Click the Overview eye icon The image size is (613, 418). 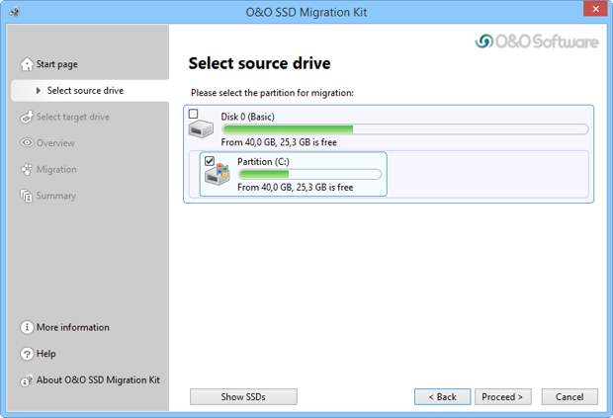click(x=27, y=143)
